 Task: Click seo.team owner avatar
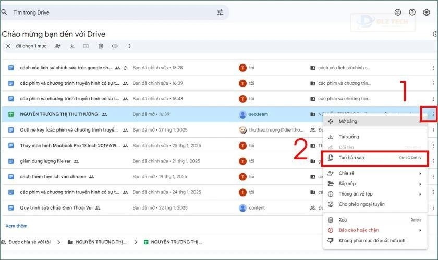(x=243, y=114)
